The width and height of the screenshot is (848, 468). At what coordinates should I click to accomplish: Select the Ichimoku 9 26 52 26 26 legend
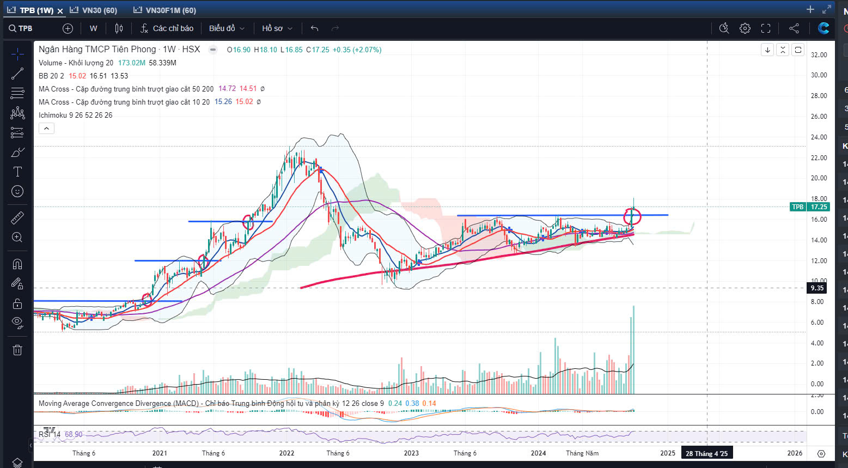[75, 115]
